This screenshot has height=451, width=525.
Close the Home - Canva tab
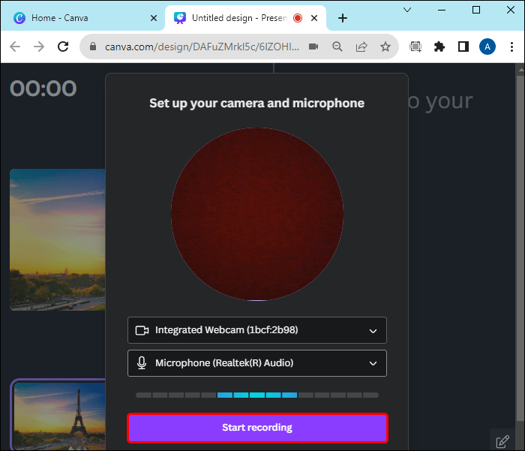(154, 18)
